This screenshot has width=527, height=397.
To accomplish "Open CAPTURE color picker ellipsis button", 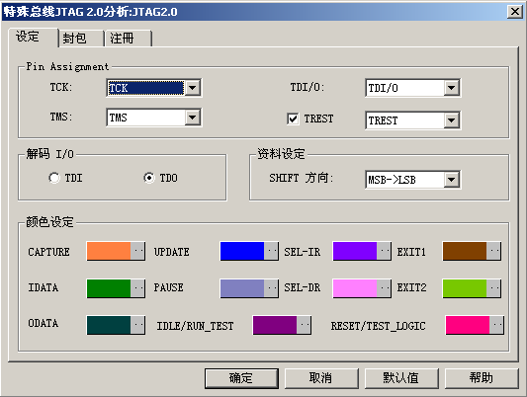I will click(x=137, y=251).
